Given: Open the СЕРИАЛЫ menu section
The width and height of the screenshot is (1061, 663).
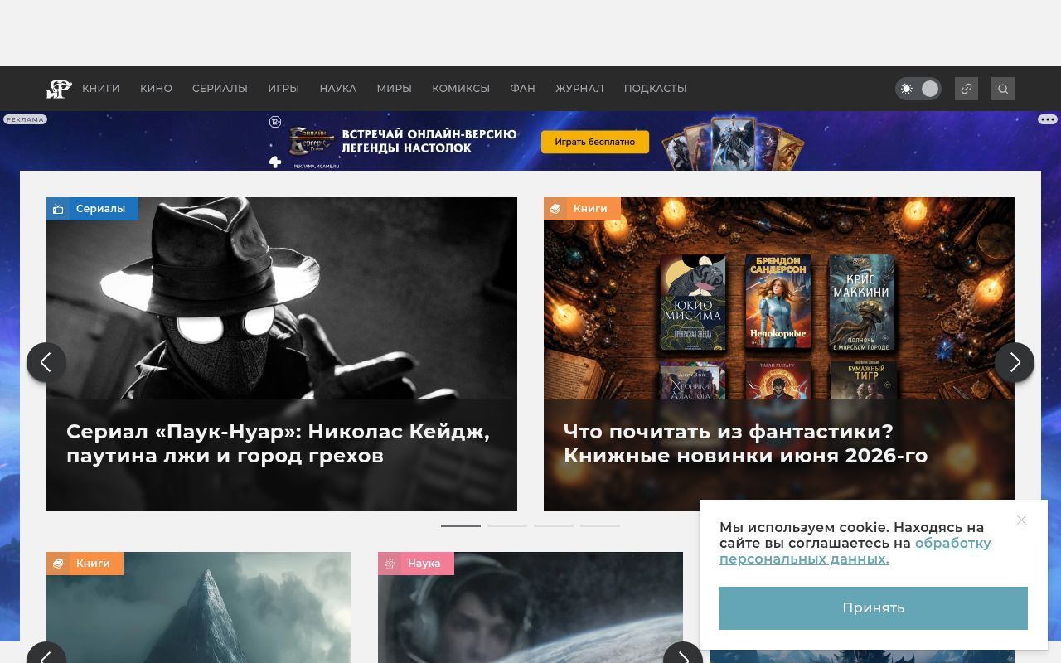Looking at the screenshot, I should (220, 89).
